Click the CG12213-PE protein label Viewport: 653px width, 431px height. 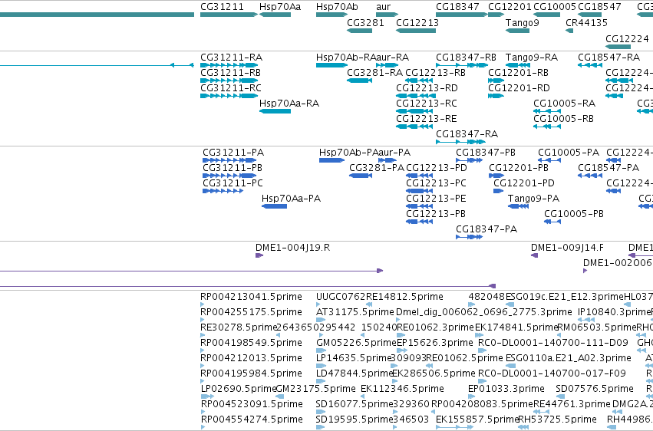coord(436,199)
